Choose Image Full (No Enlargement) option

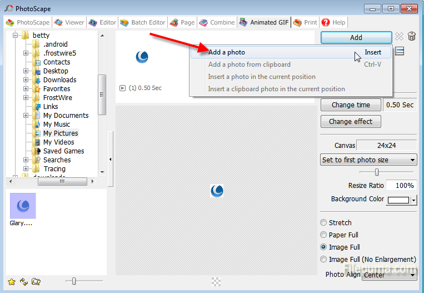[x=324, y=259]
